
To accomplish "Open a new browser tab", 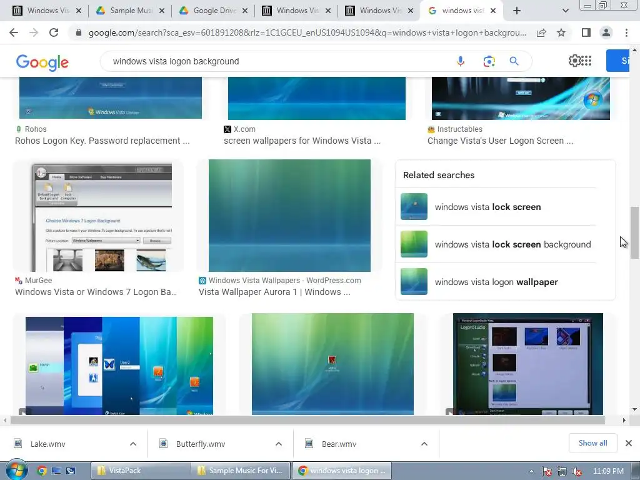I will click(517, 11).
